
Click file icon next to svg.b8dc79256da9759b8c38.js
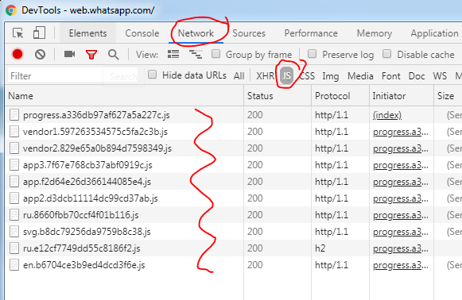14,232
